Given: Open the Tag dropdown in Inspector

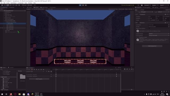Looking at the screenshot, I should point(147,12).
